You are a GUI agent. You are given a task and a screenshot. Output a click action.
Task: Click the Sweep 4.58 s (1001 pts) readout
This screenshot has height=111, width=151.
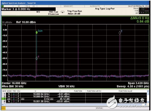133,86
